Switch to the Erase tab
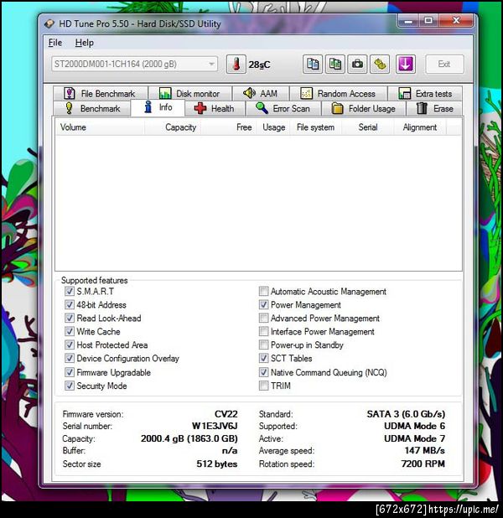Viewport: 503px width, 518px height. coord(434,108)
